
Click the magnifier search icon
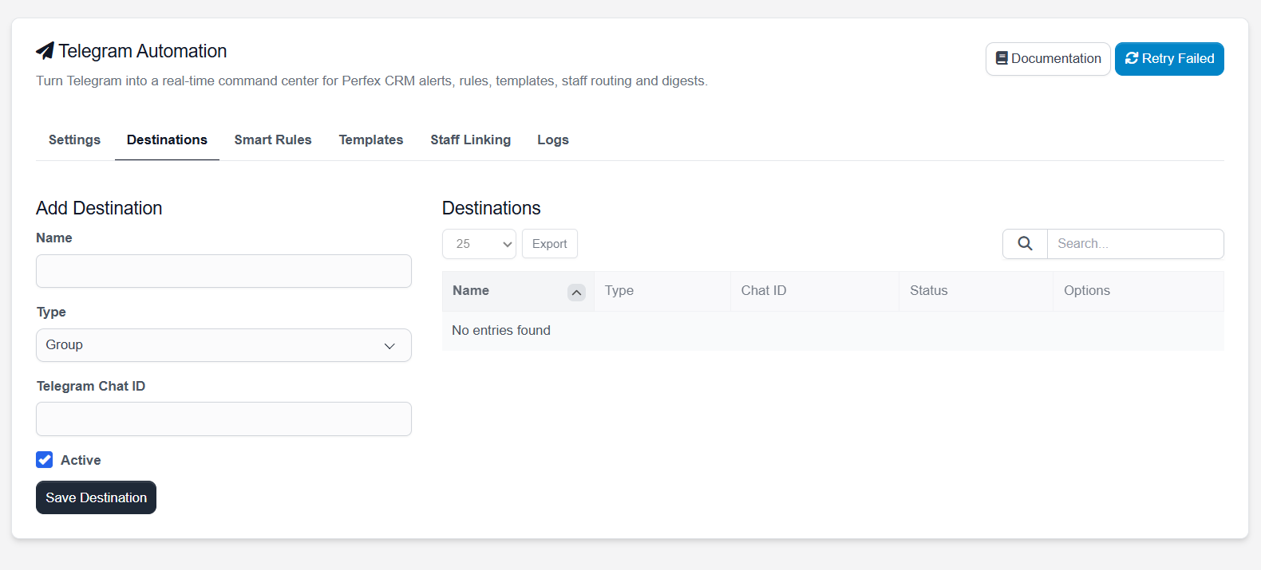coord(1025,244)
